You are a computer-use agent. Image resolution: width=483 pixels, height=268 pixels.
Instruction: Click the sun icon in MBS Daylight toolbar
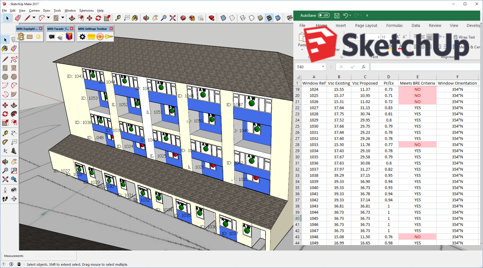click(38, 37)
